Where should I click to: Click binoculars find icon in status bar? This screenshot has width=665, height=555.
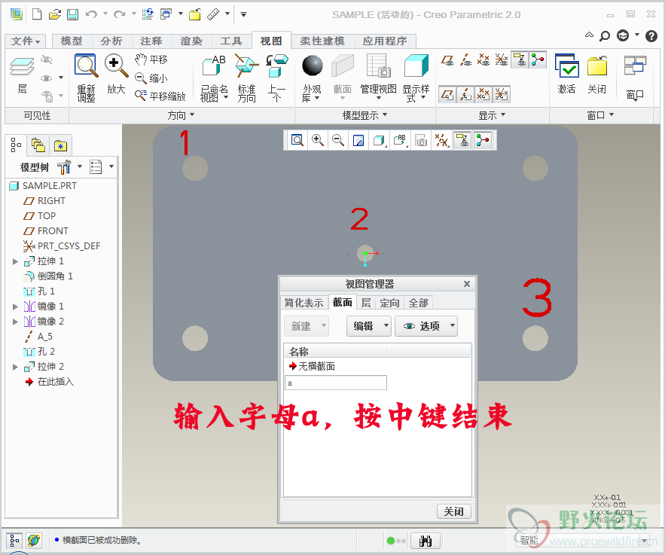[x=425, y=541]
